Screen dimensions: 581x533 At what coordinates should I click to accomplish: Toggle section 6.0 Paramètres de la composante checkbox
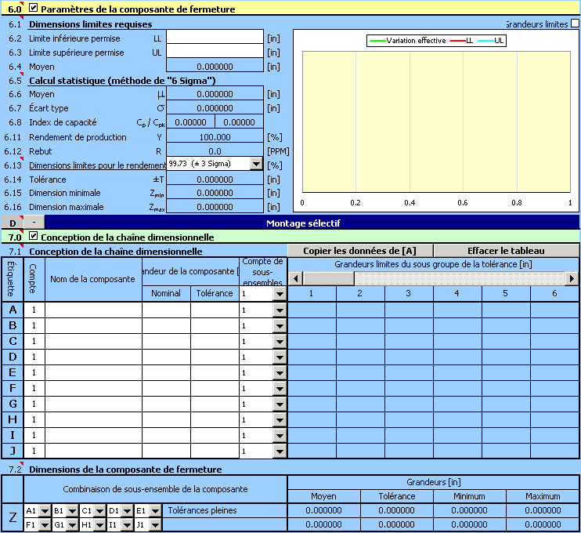[x=34, y=8]
